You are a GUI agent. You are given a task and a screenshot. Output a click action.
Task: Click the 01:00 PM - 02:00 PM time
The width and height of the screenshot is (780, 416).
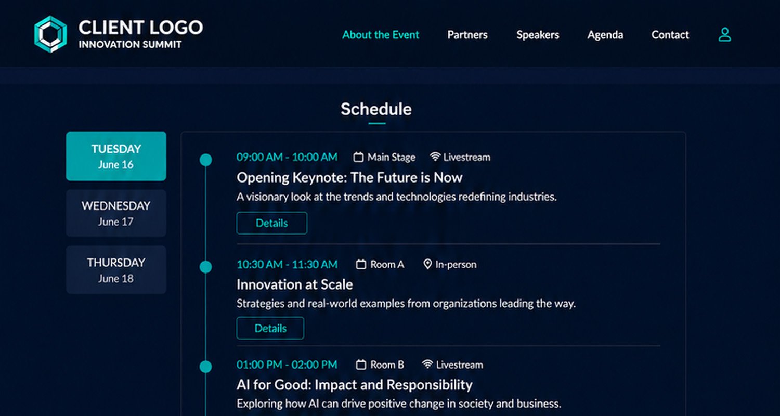coord(287,365)
